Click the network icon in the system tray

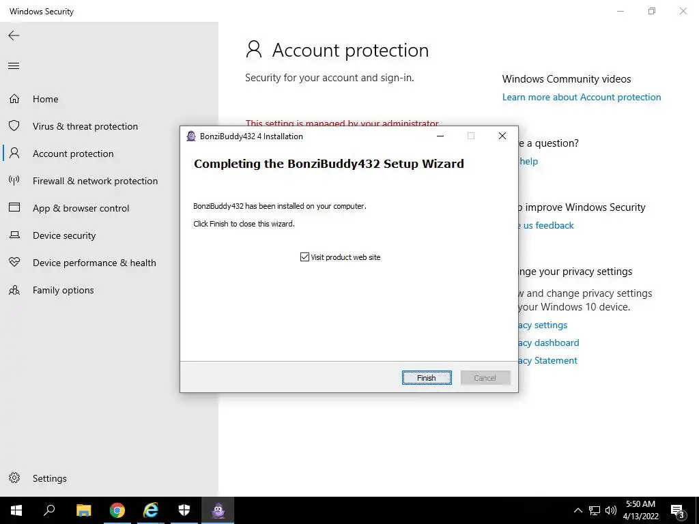[x=595, y=510]
